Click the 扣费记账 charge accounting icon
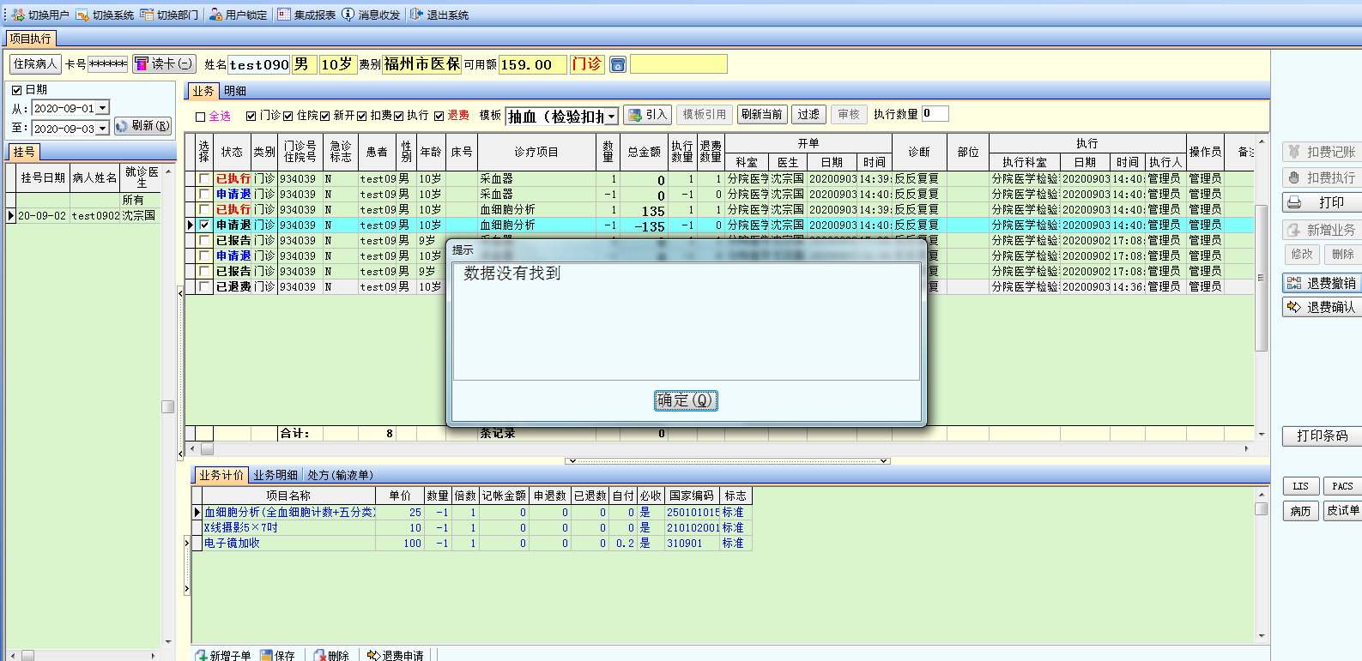 (x=1294, y=152)
